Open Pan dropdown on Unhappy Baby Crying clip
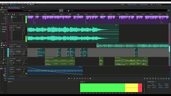The width and height of the screenshot is (171, 96). (x=73, y=58)
